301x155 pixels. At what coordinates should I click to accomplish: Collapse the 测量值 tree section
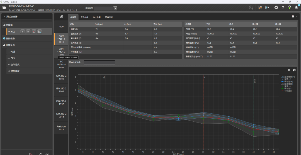(x=4, y=25)
